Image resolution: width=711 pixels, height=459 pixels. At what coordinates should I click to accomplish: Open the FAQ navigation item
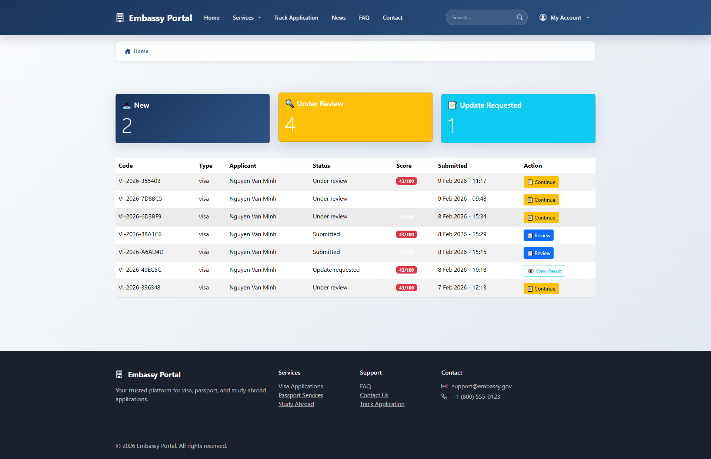(x=364, y=18)
